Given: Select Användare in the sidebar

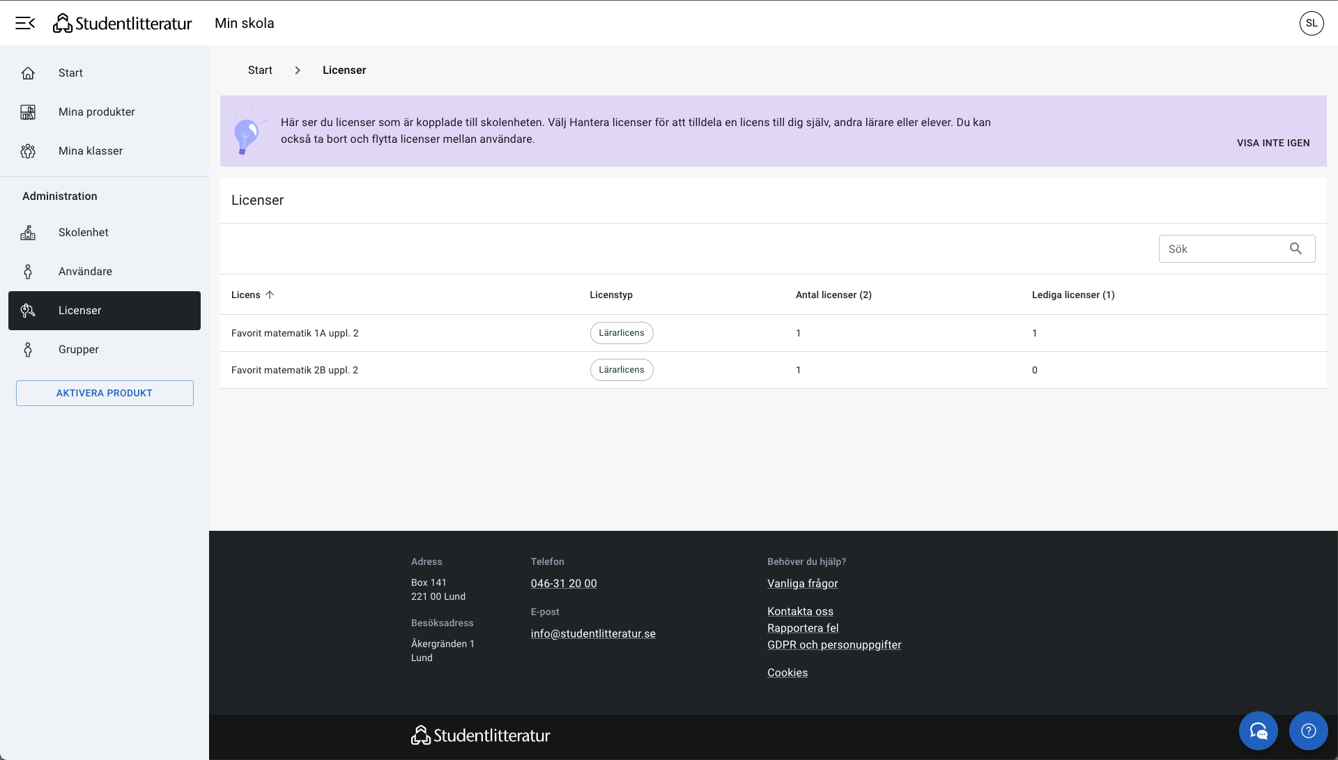Looking at the screenshot, I should [85, 272].
